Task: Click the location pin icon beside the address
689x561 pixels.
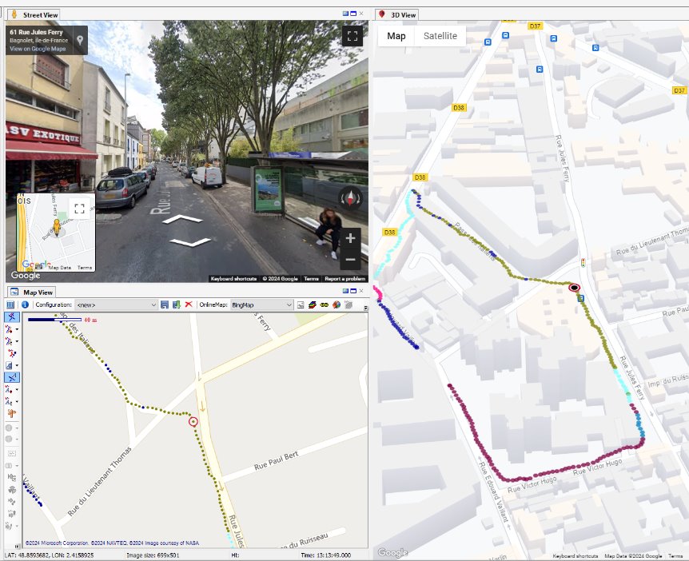Action: click(80, 40)
